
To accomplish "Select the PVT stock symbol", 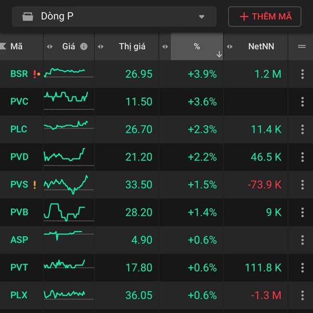I will coord(19,268).
